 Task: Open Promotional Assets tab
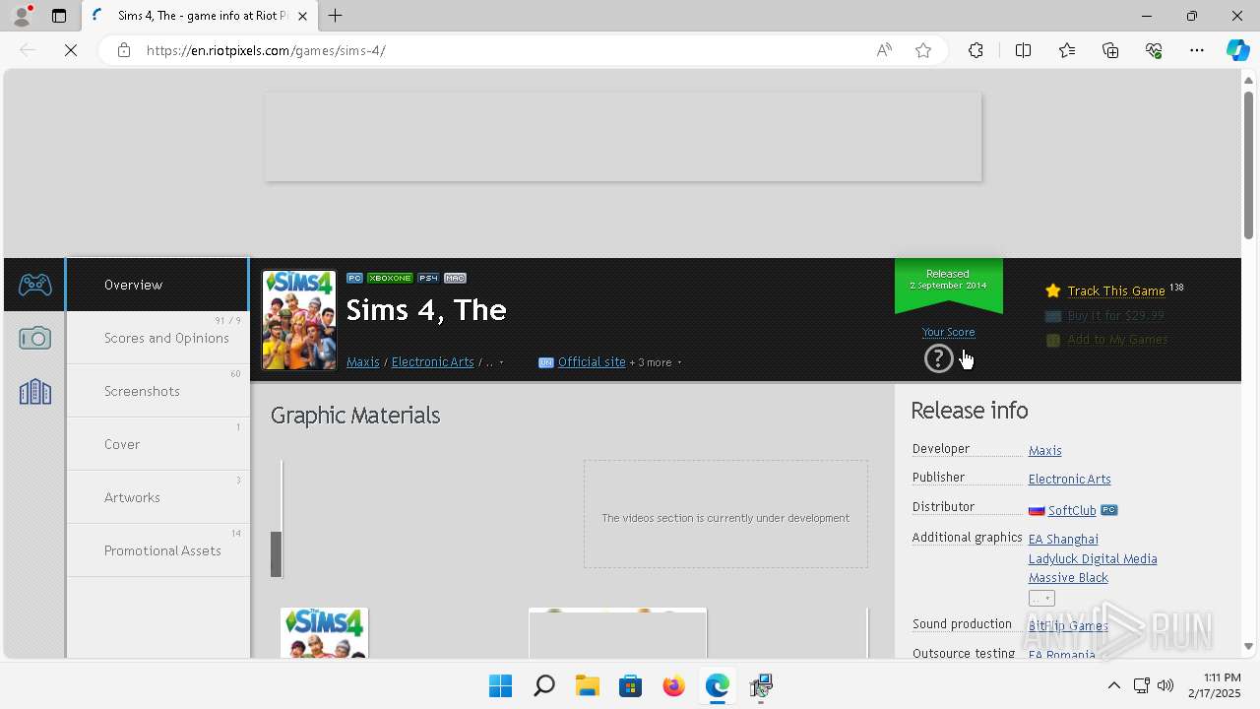(x=157, y=550)
